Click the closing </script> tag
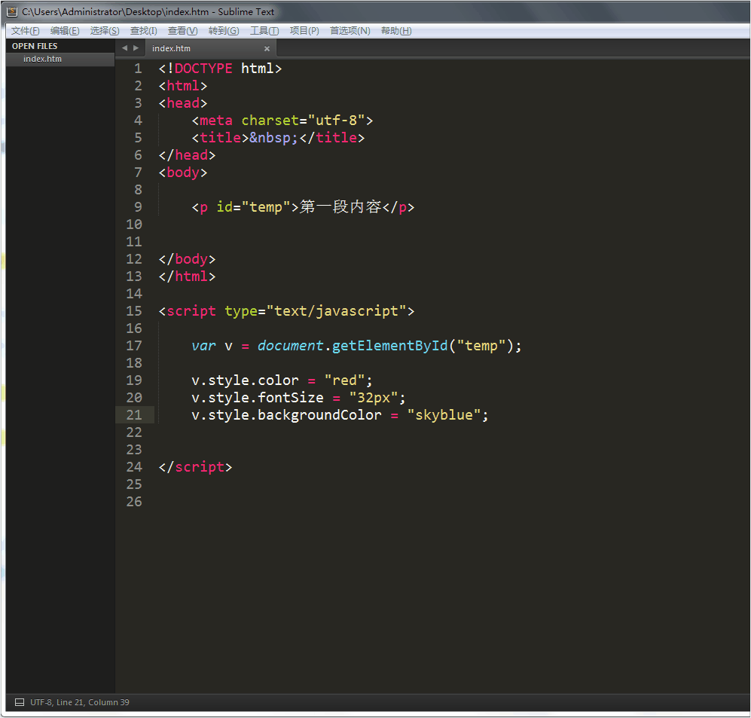 click(195, 467)
